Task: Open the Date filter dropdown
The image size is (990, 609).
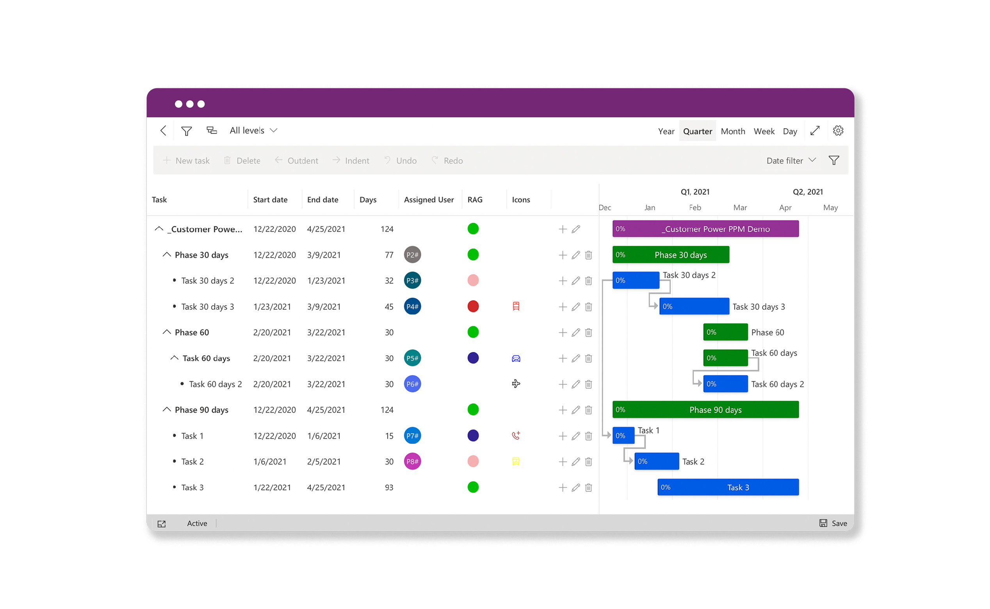Action: tap(791, 161)
